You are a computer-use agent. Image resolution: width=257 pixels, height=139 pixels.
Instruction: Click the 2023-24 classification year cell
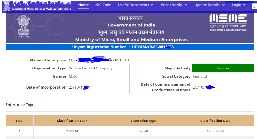[x=72, y=131]
